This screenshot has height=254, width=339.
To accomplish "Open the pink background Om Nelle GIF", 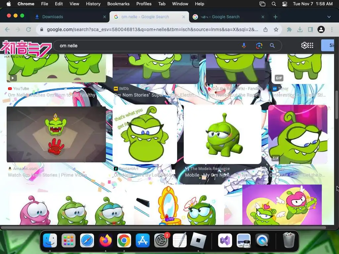I will click(x=298, y=134).
